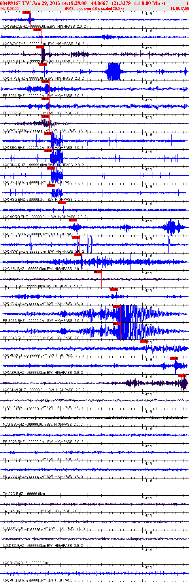This screenshot has width=189, height=582.
Task: Click the large burst on UW HTW trace
Action: [113, 72]
